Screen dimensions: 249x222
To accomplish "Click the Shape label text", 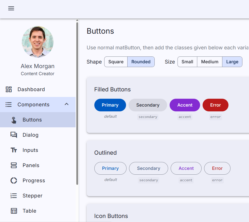I will (x=94, y=62).
